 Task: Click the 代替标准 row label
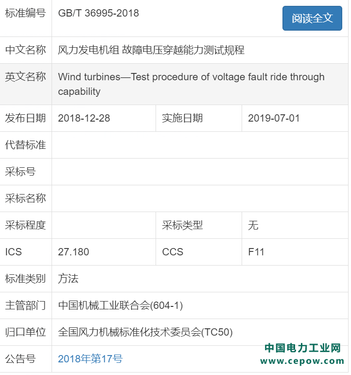tap(25, 145)
